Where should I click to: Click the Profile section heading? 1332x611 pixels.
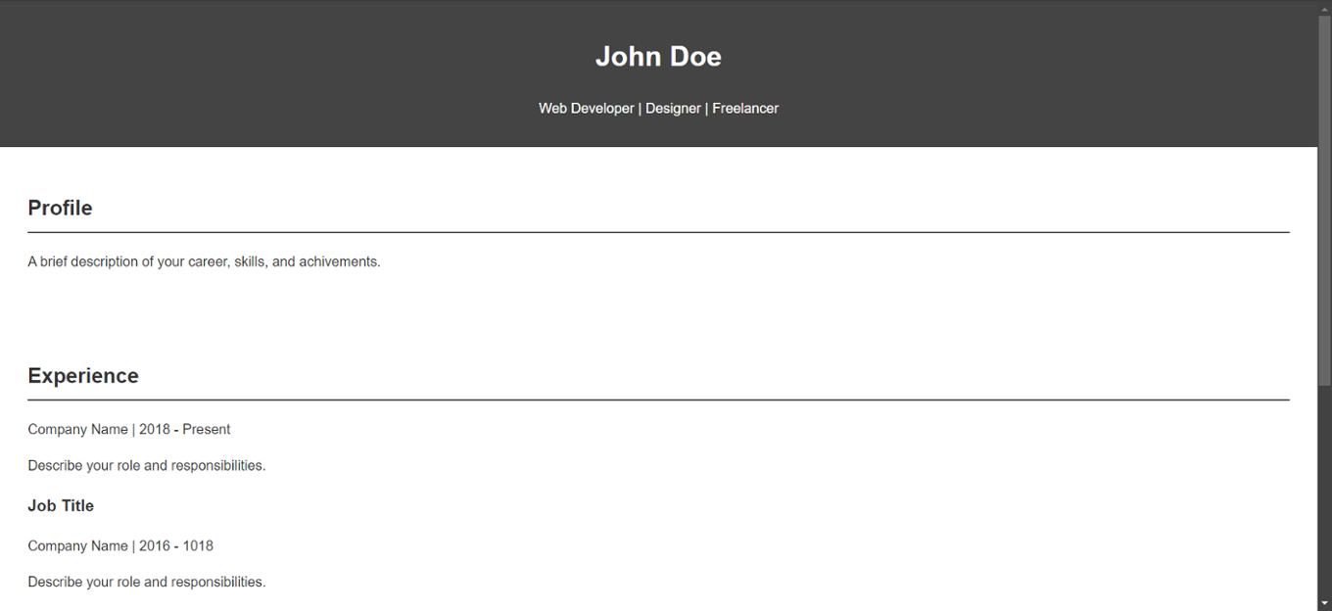point(60,208)
